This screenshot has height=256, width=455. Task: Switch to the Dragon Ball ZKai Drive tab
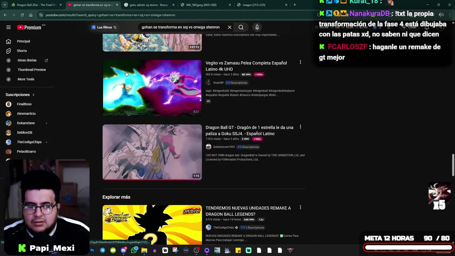point(36,5)
